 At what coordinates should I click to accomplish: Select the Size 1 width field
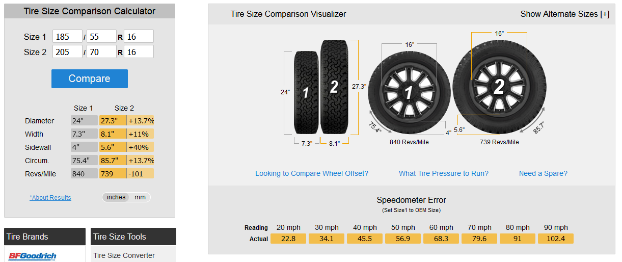67,36
